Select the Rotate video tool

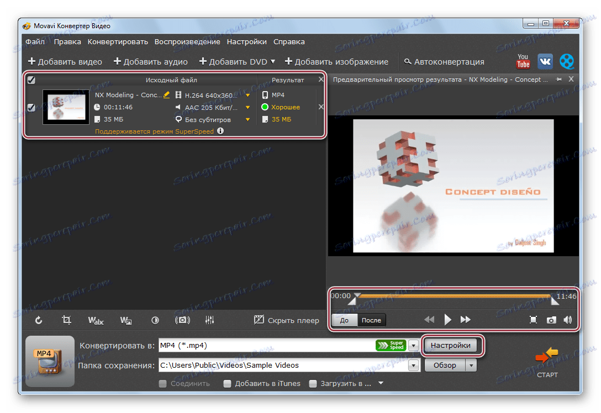(38, 320)
